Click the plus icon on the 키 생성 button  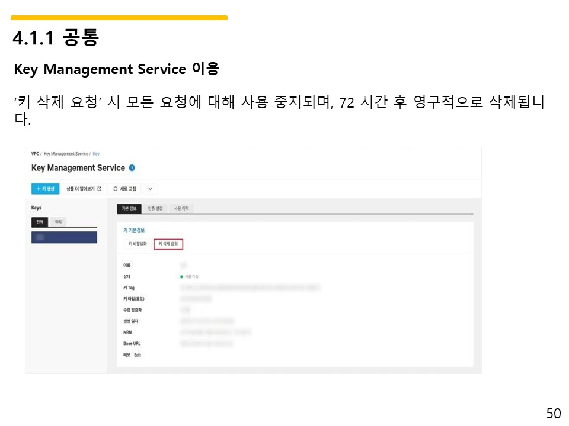point(39,188)
